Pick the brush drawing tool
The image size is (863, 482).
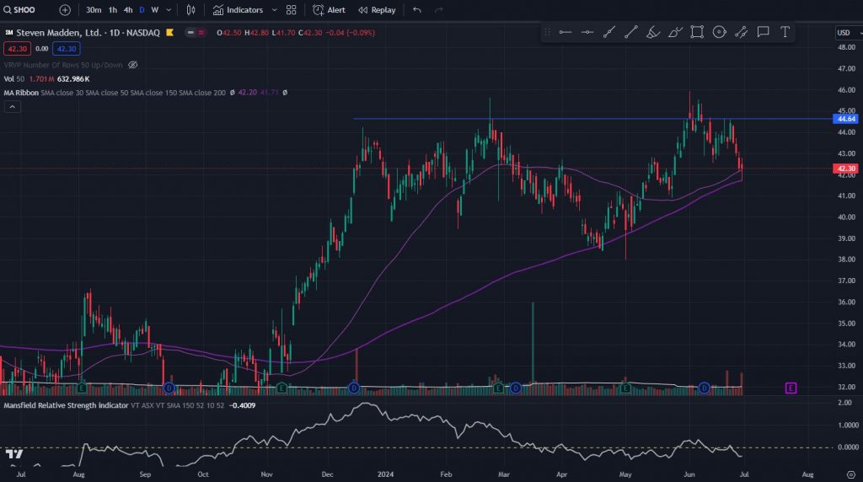(653, 32)
